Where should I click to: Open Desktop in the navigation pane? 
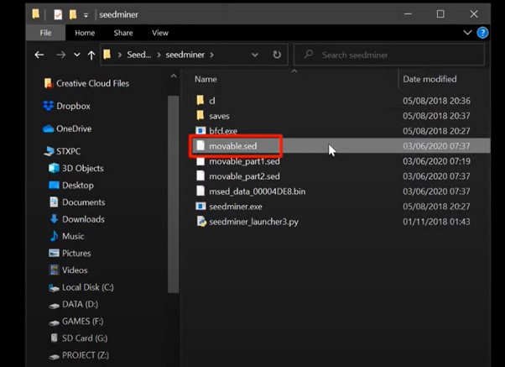(78, 186)
